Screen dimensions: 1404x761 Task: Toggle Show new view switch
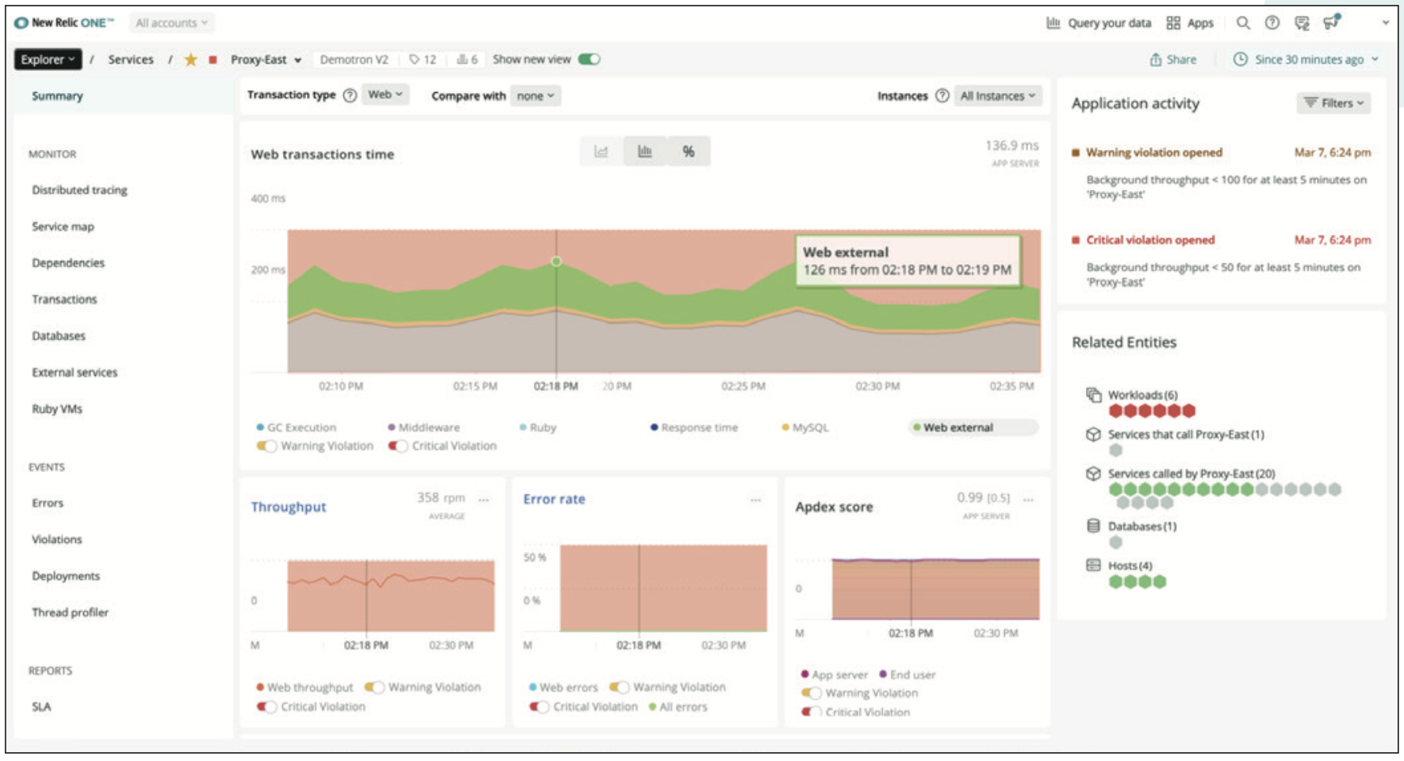[590, 59]
